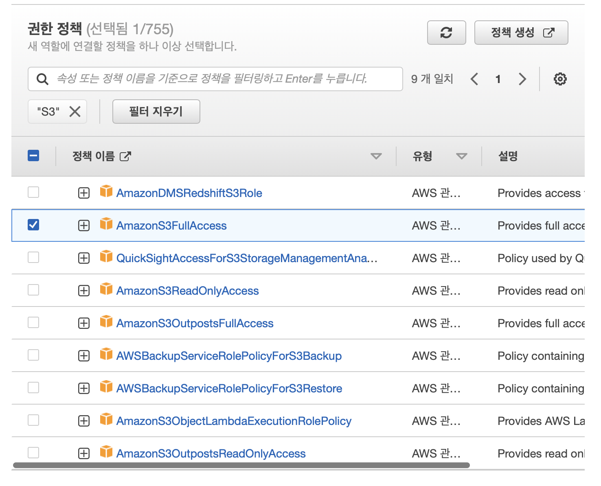Click the AmazonS3OutpostsFullAccess policy box icon

[106, 321]
